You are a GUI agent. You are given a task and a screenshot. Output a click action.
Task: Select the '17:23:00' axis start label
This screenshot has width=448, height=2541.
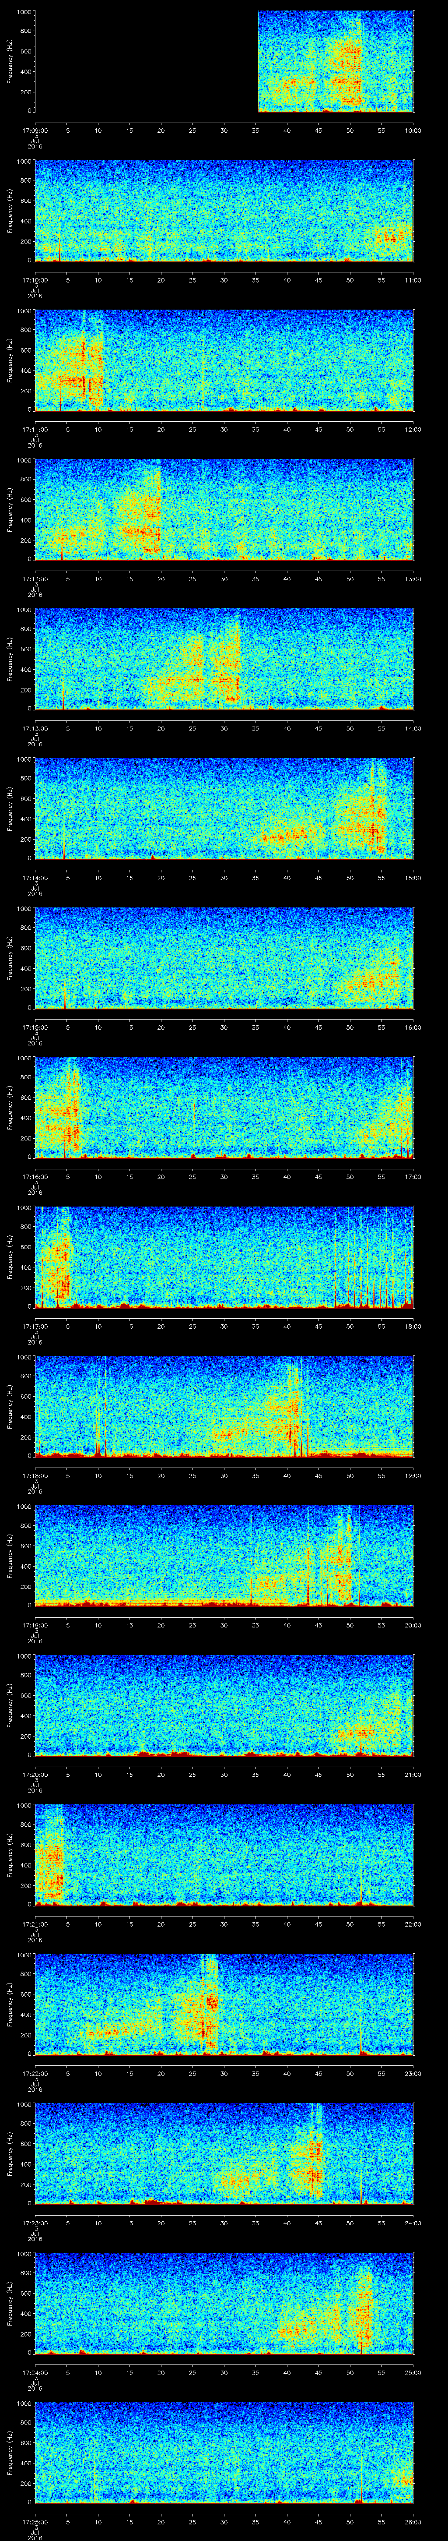35,2224
